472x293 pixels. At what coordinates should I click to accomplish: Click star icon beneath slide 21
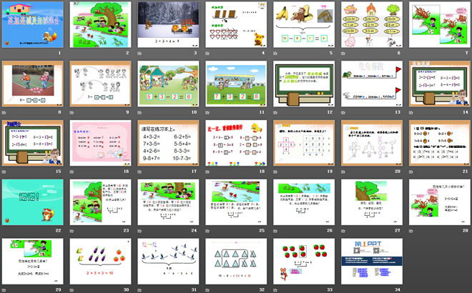[x=411, y=172]
